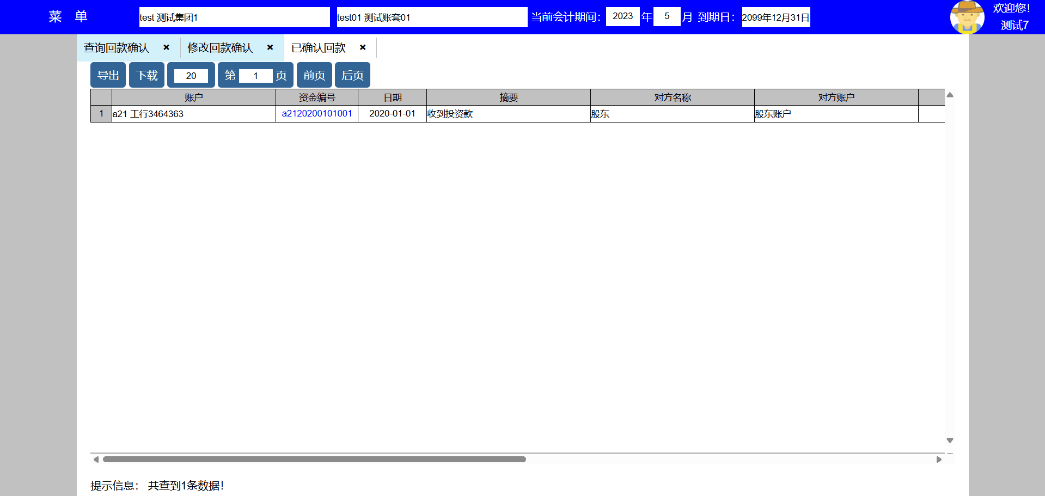Image resolution: width=1045 pixels, height=496 pixels.
Task: Go to previous page with 前页
Action: pos(314,75)
